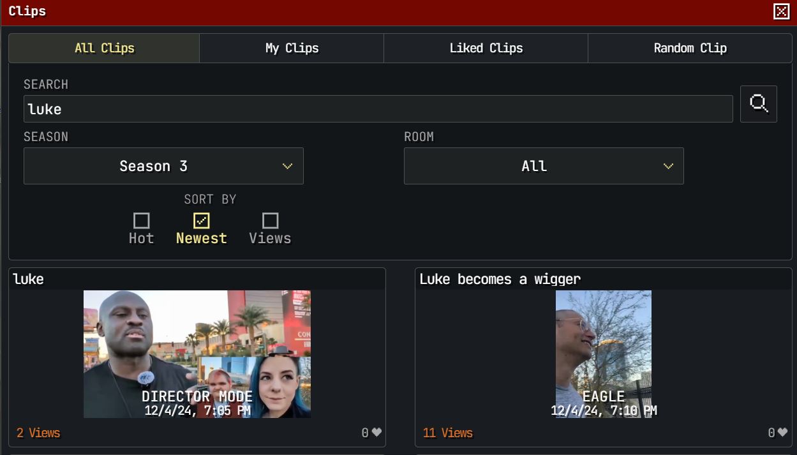Click the search field containing "luke"

[378, 109]
